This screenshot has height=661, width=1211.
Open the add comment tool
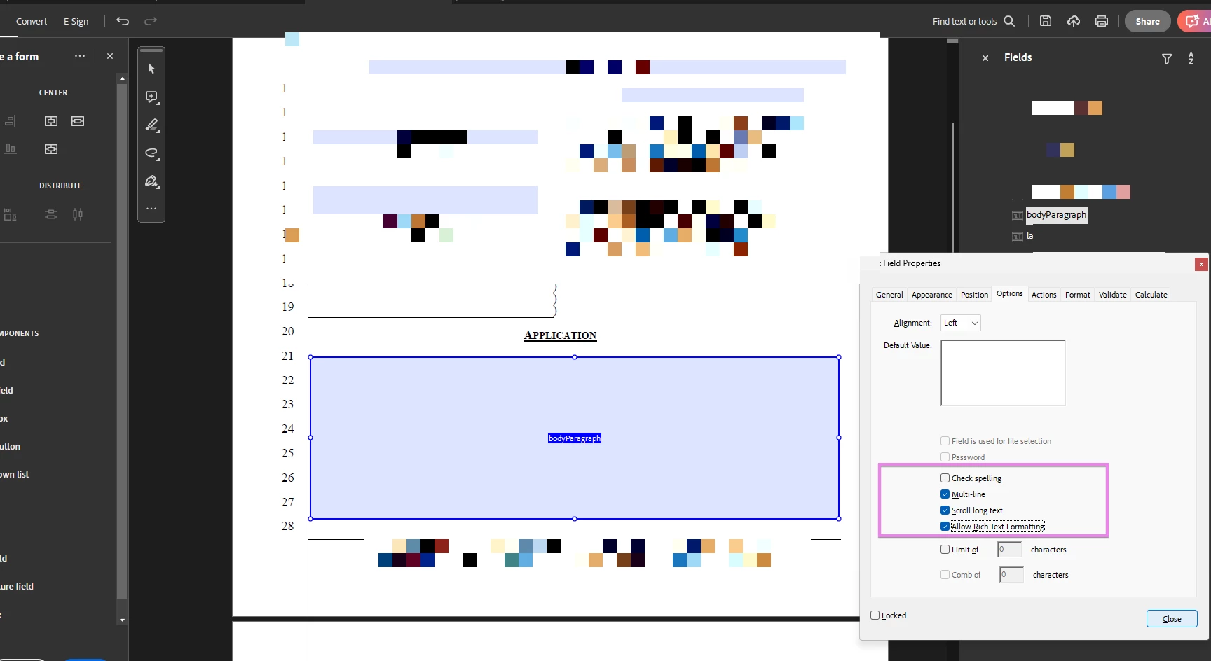pos(151,97)
